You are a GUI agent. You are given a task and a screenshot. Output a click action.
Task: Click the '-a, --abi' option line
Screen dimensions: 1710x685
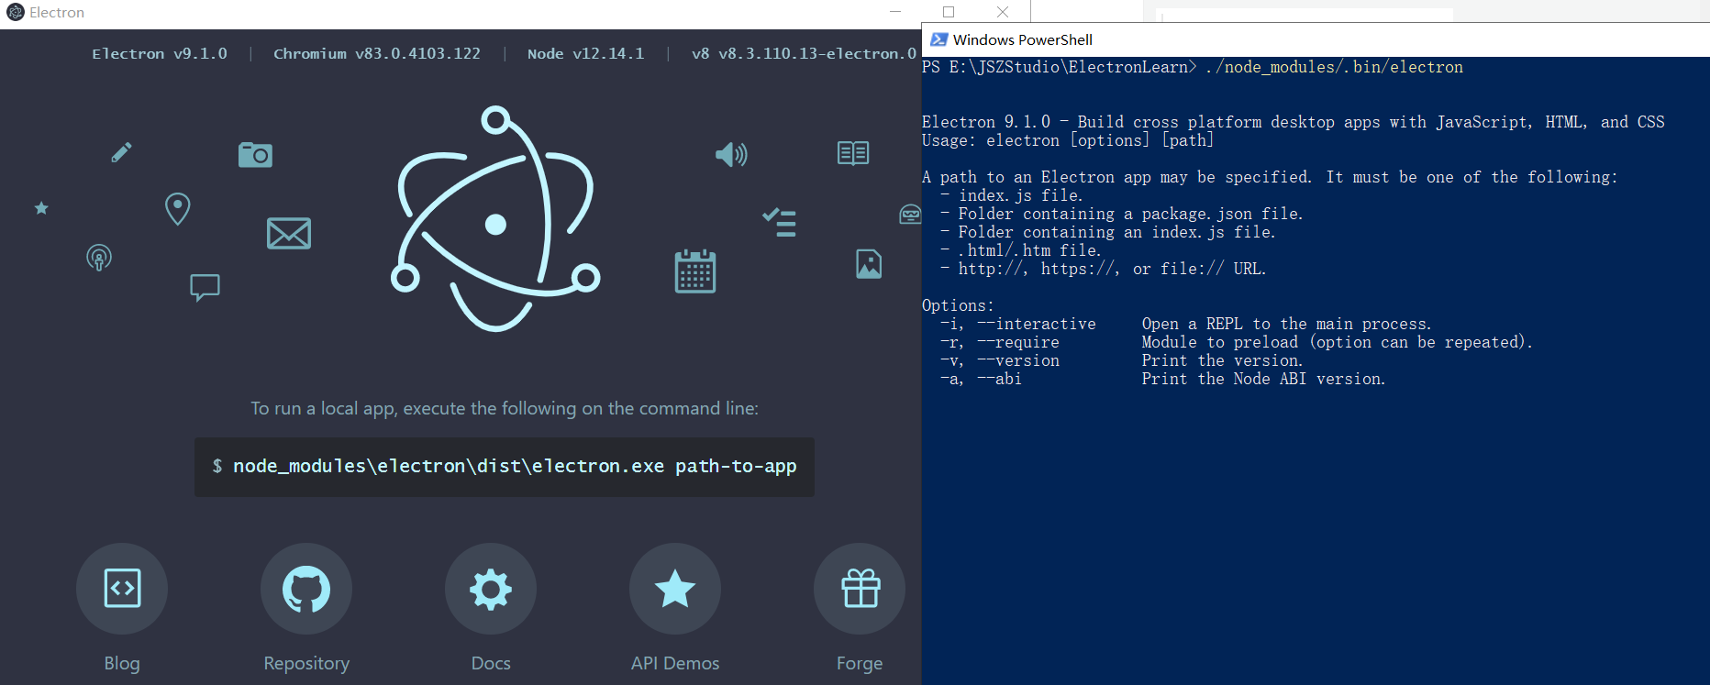click(1162, 379)
